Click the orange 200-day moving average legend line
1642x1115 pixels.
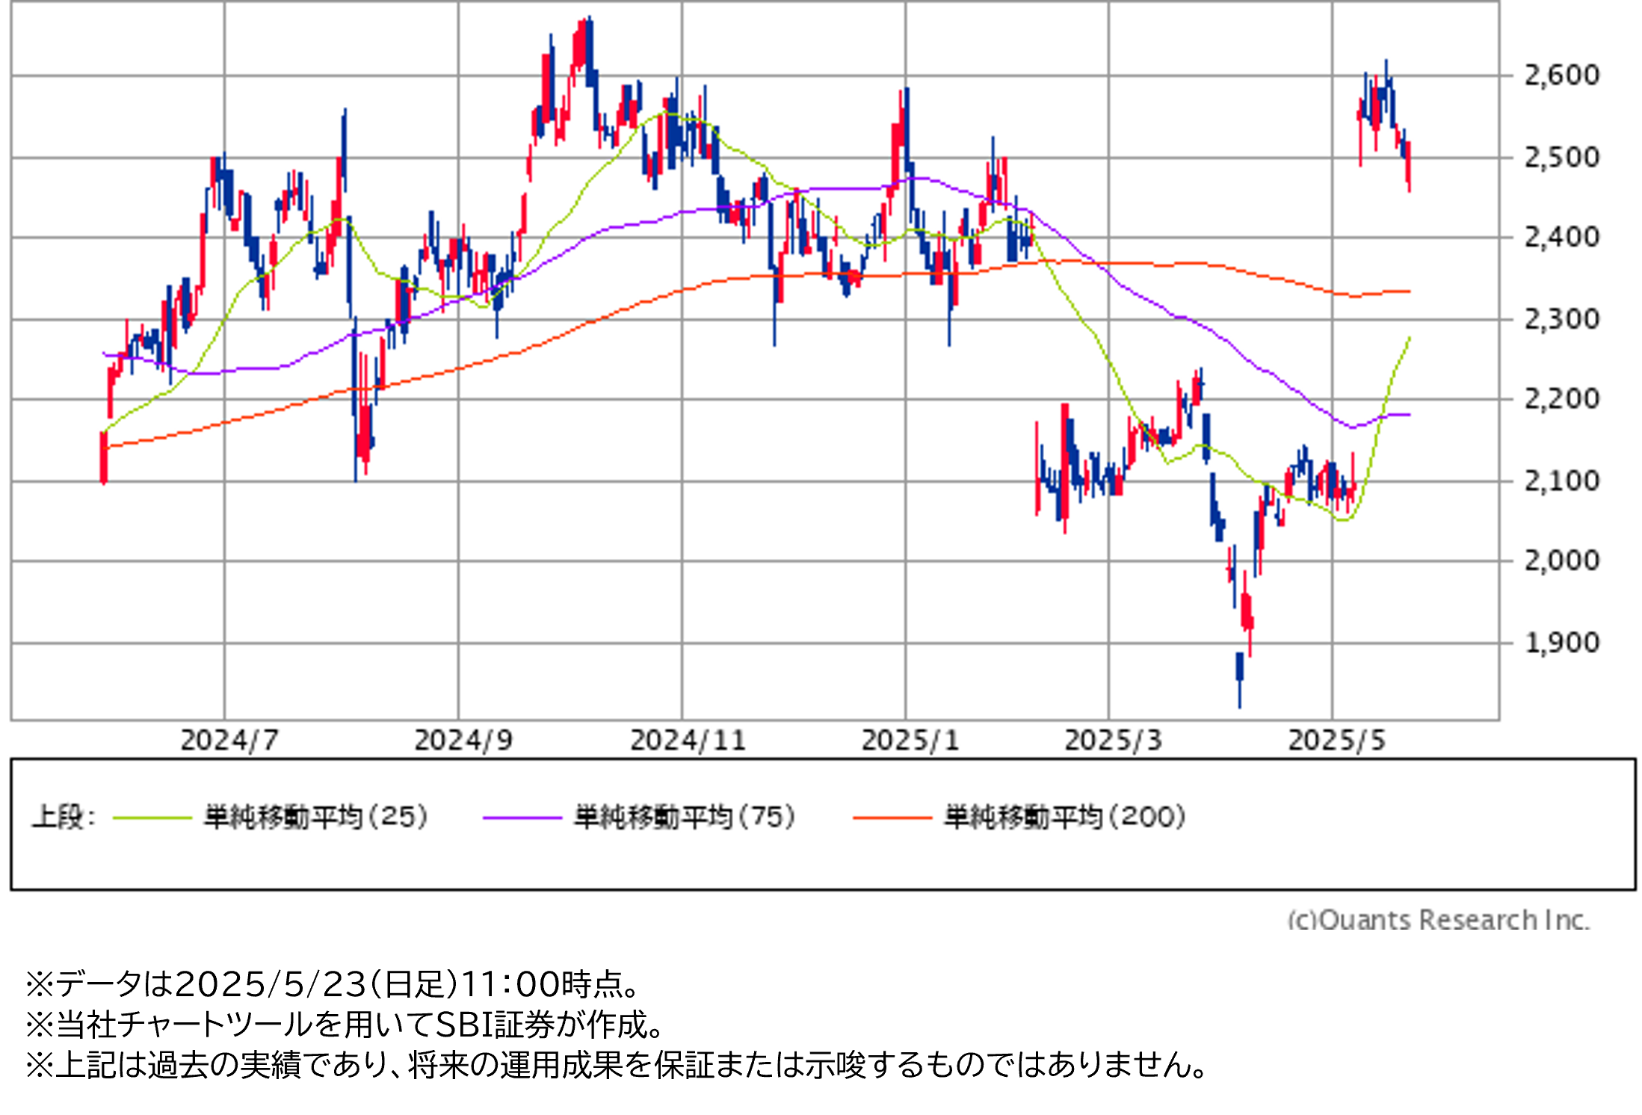pos(892,818)
